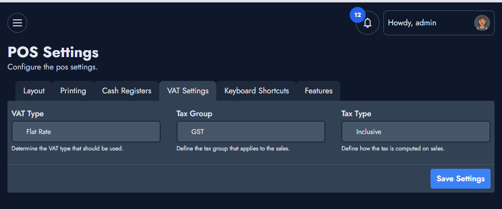Select the VAT Settings tab
This screenshot has width=502, height=209.
coord(188,91)
